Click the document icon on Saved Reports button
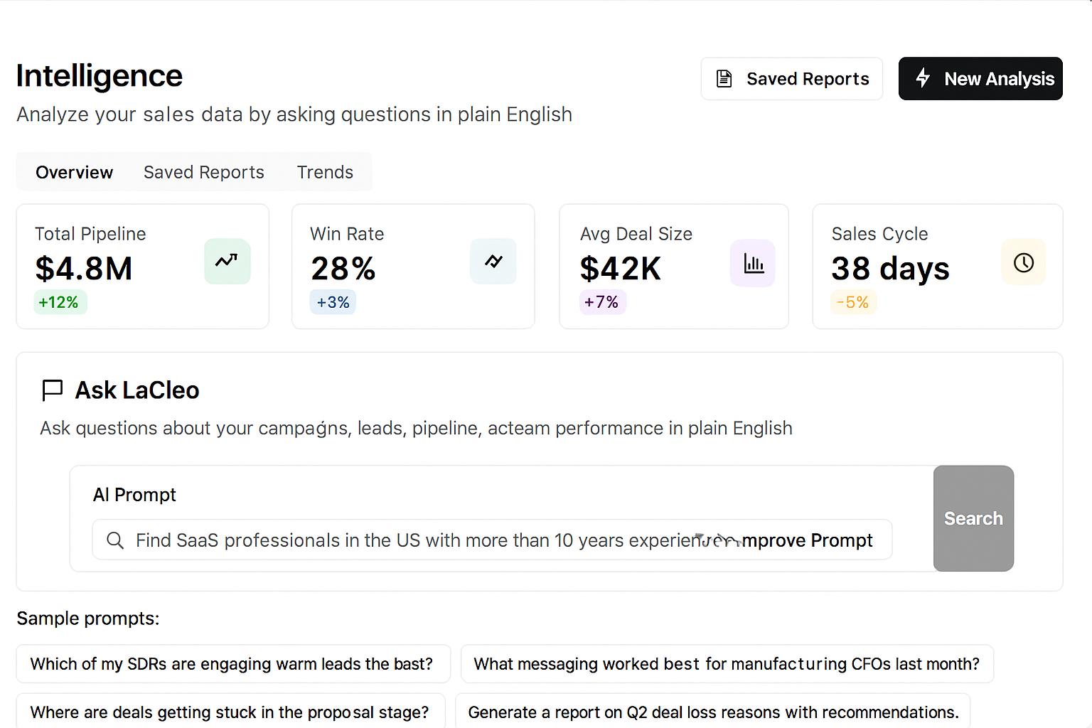 pos(724,79)
